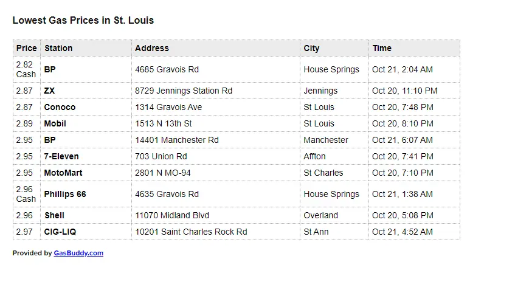This screenshot has width=515, height=290.
Task: Click the Lowest Gas Prices heading
Action: 83,20
